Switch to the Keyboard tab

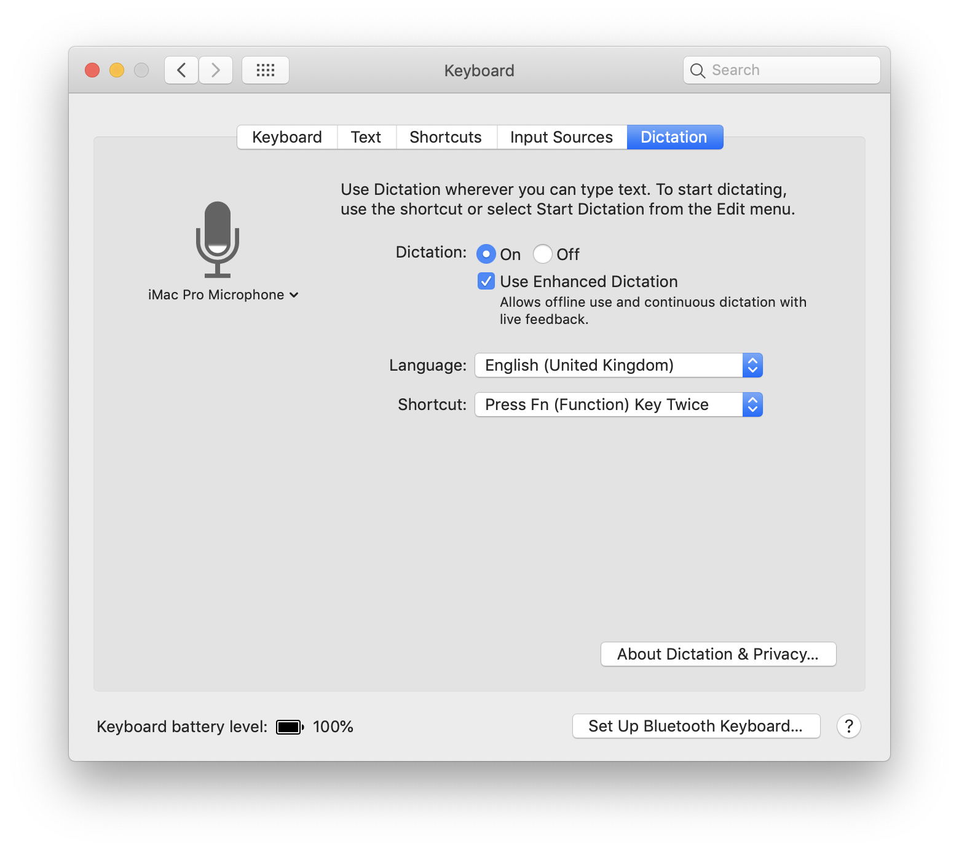[x=287, y=137]
